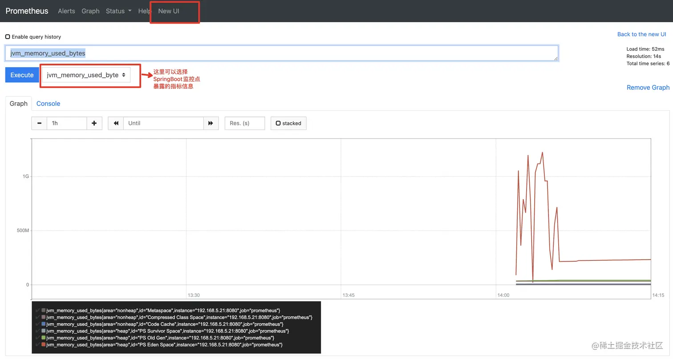Toggle PS Eden Space series checkmark
Screen dimensions: 673x360
(x=38, y=344)
